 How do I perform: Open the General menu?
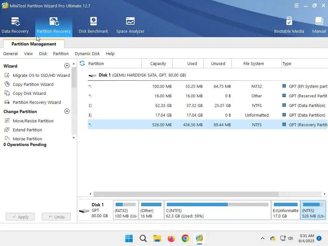click(x=11, y=53)
